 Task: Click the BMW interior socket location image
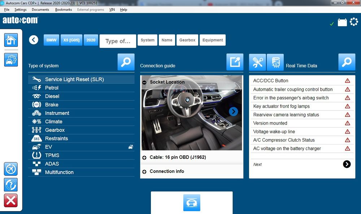(192, 113)
